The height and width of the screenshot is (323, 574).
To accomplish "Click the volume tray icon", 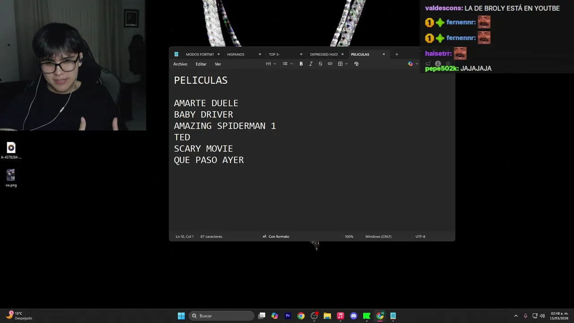I will (542, 316).
